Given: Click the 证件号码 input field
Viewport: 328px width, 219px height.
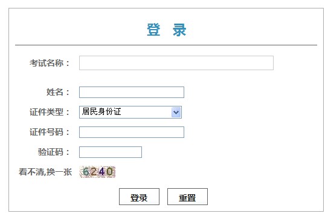Looking at the screenshot, I should (132, 132).
